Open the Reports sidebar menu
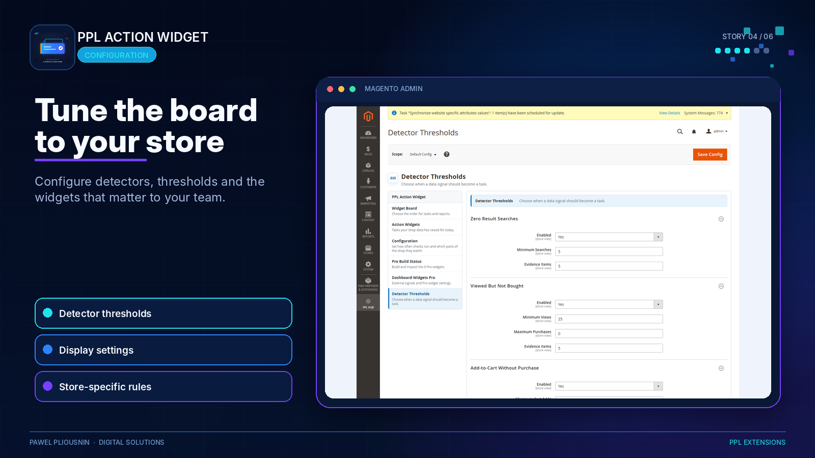The width and height of the screenshot is (815, 458). click(368, 233)
